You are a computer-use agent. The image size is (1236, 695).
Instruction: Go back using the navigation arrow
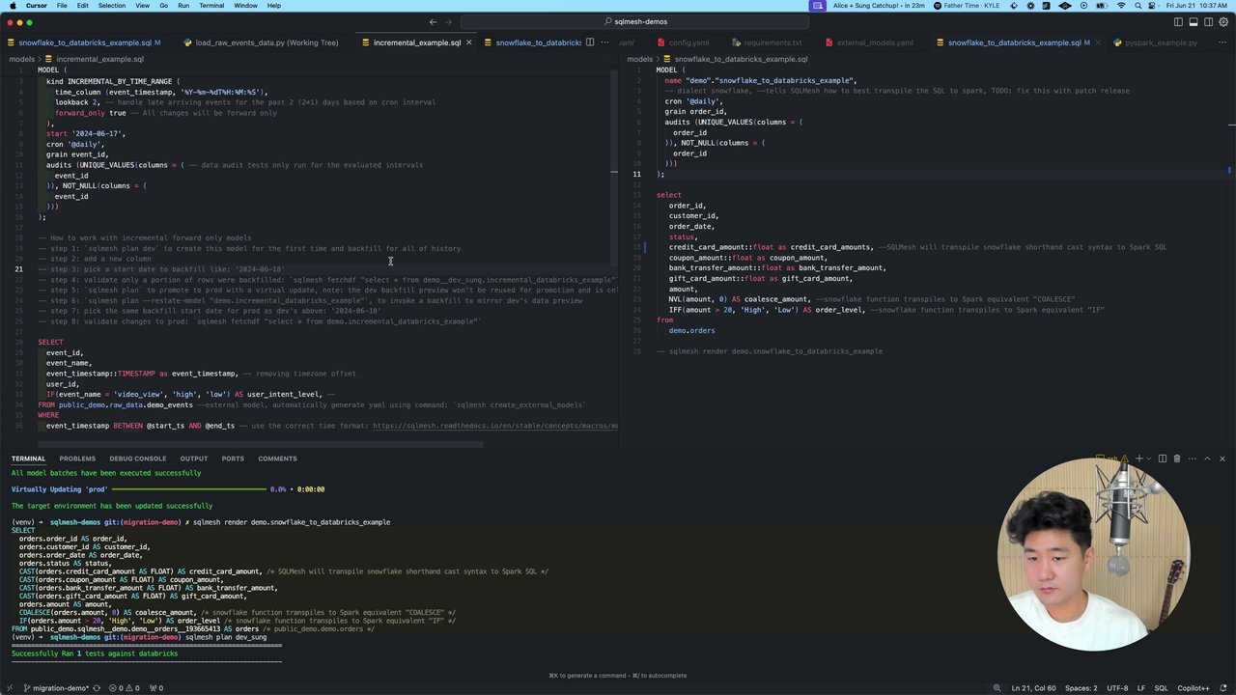pyautogui.click(x=433, y=22)
